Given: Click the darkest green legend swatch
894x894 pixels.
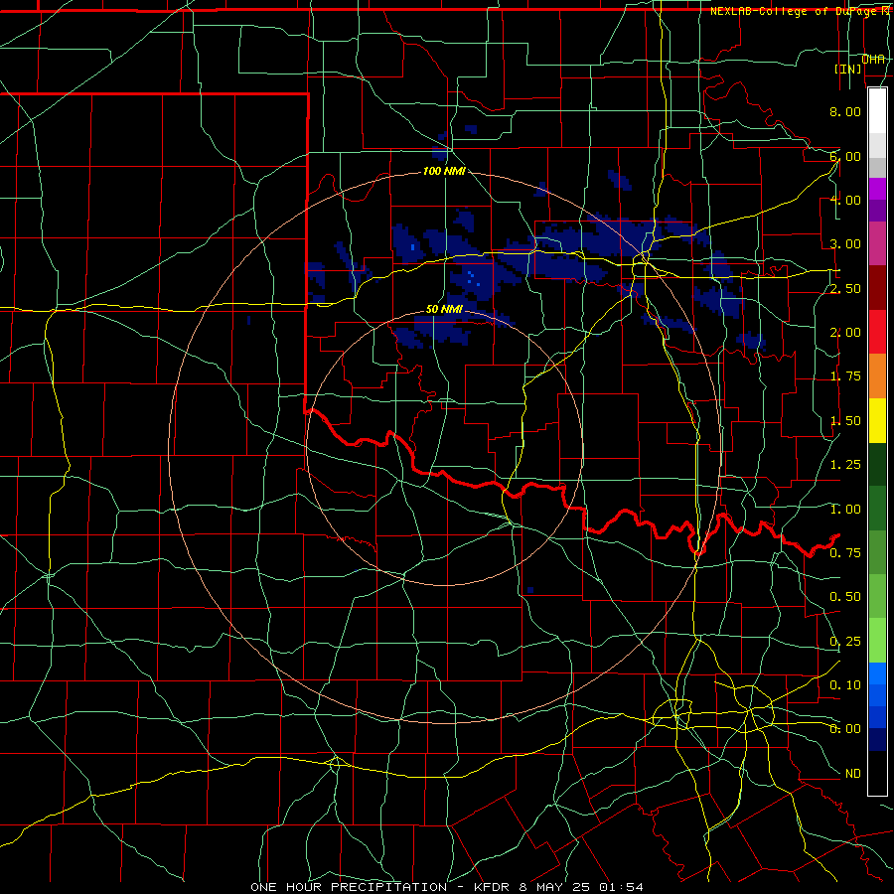Looking at the screenshot, I should tap(877, 464).
